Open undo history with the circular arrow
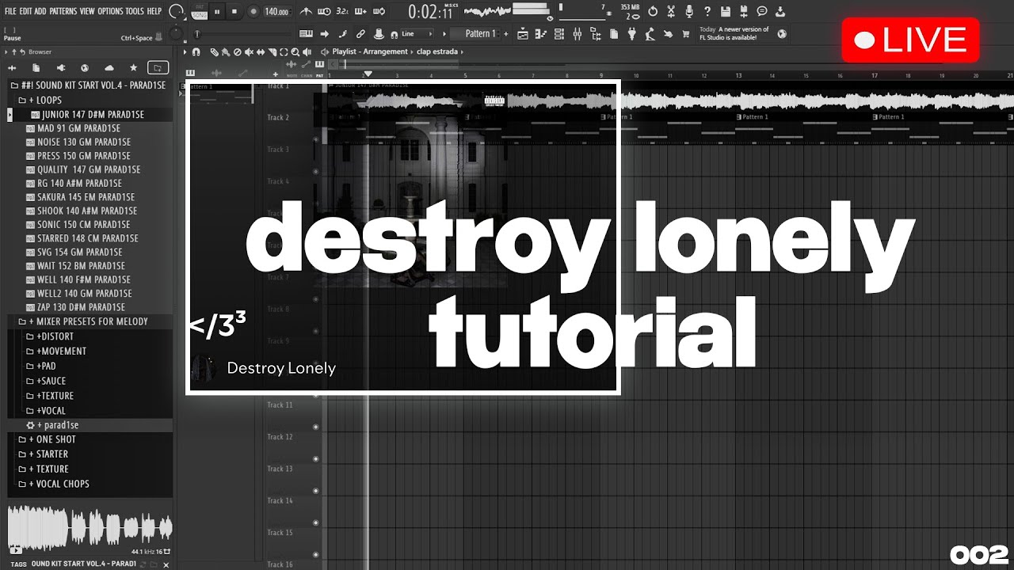 (653, 11)
